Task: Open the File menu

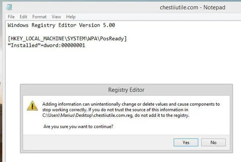Action: 11,17
